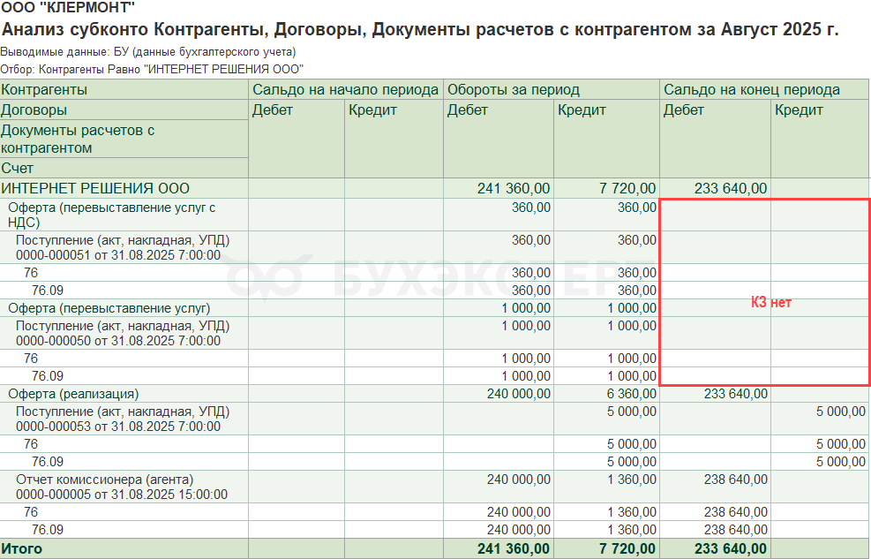Click 240 000,00 in the Отчет комиссионера row

tap(519, 480)
